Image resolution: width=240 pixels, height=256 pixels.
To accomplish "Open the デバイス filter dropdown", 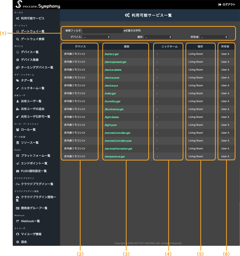I will (96, 37).
